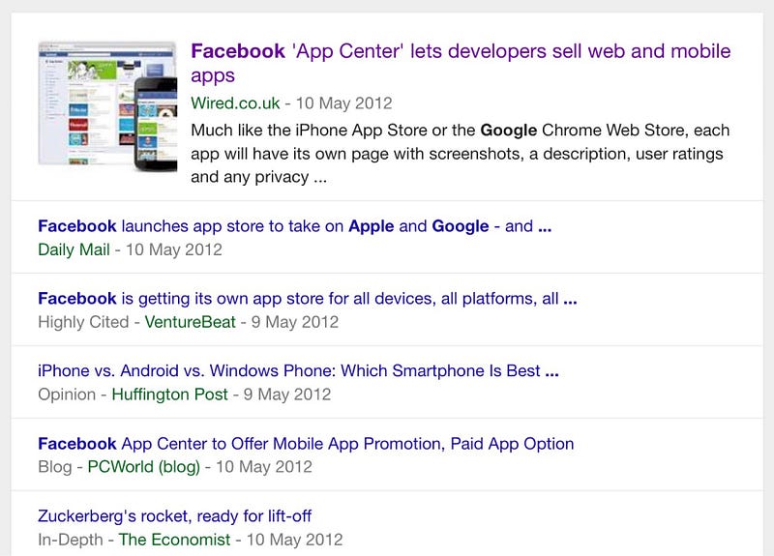This screenshot has height=556, width=774.
Task: Open iPhone vs. Android vs. Windows Phone headline
Action: [x=298, y=370]
